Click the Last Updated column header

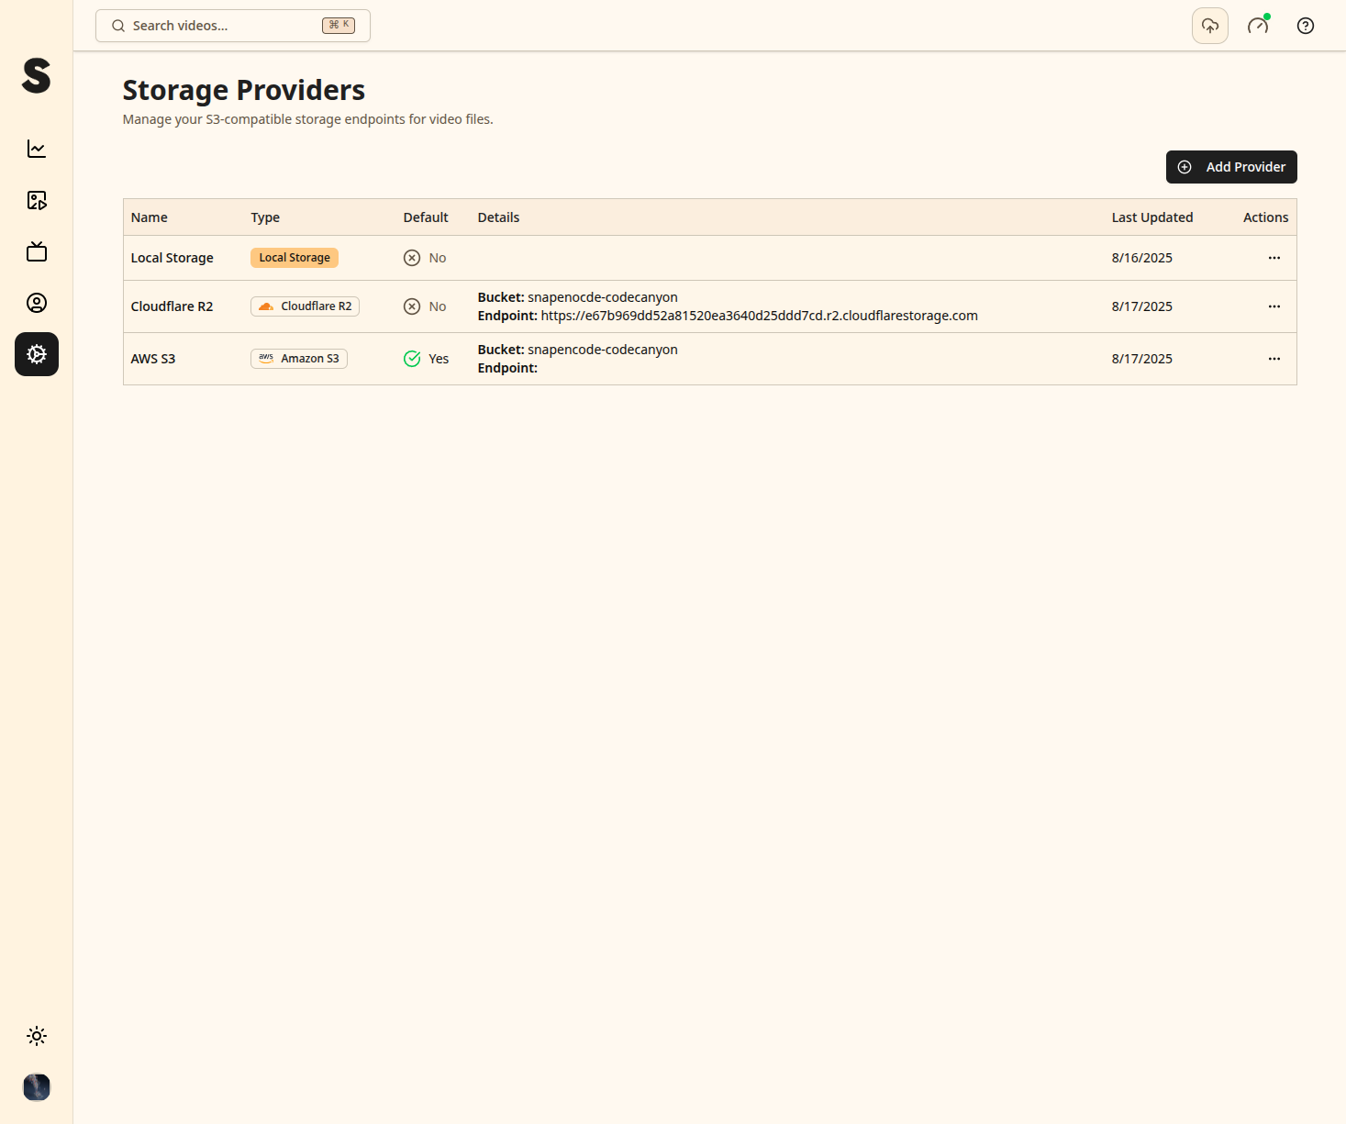(1152, 217)
